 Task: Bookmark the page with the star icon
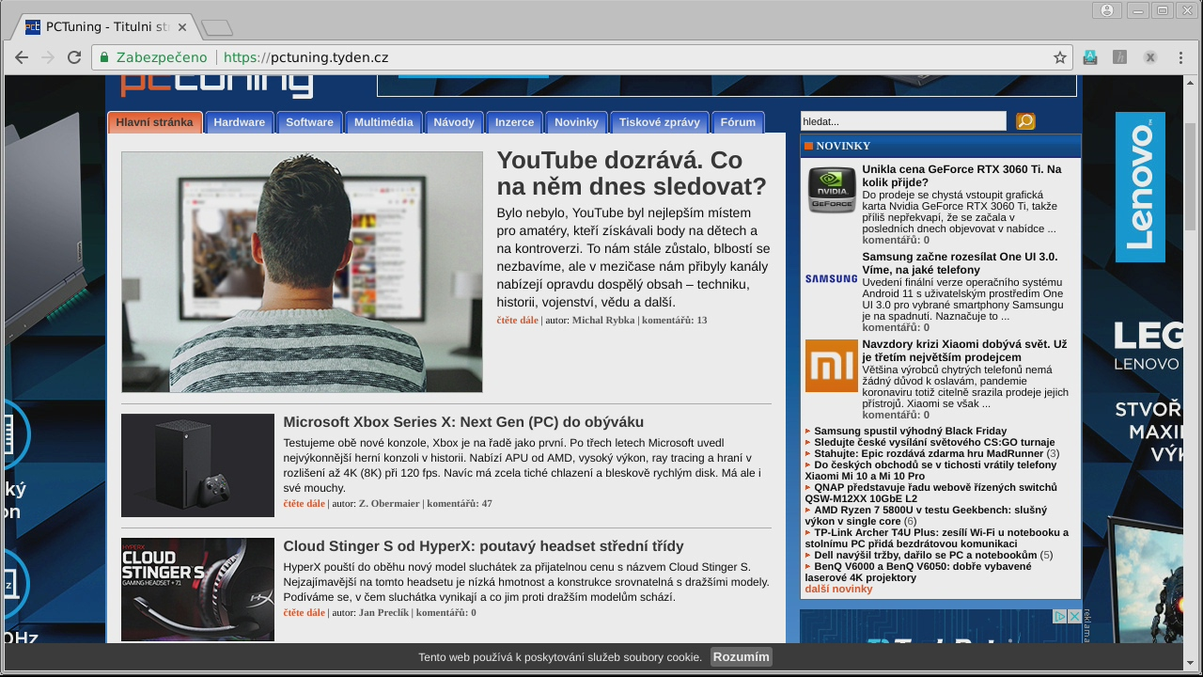[1060, 57]
